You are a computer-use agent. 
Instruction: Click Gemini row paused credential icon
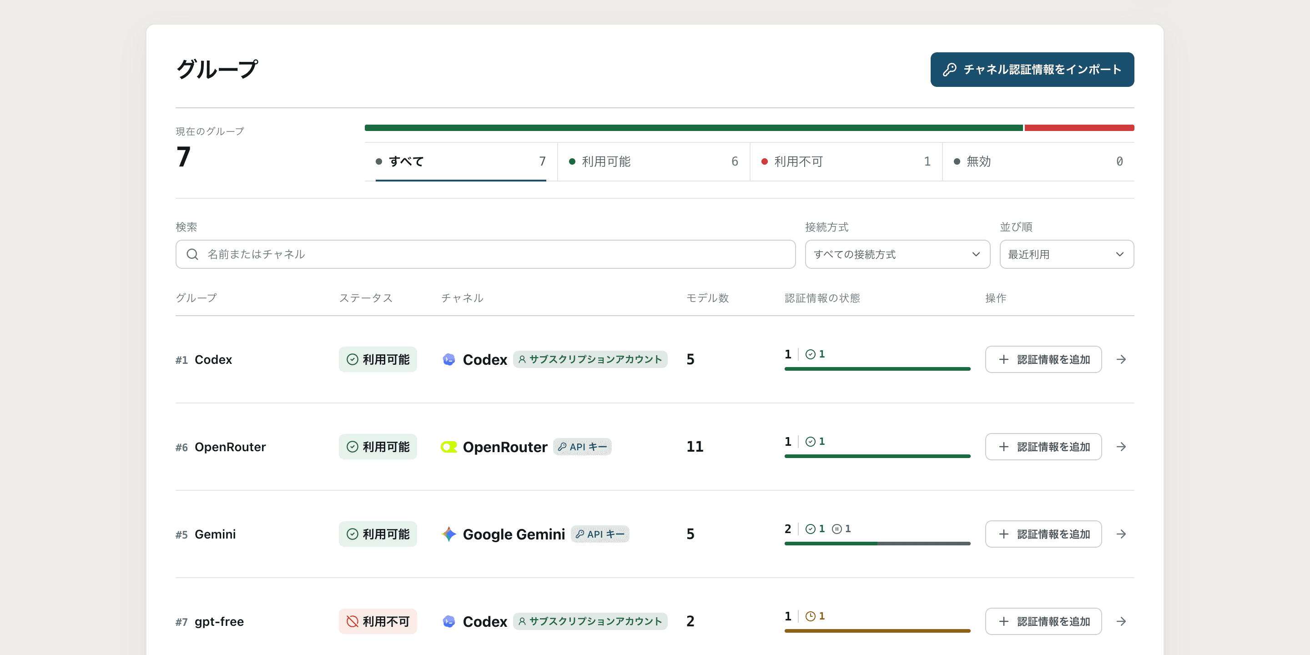pyautogui.click(x=836, y=529)
